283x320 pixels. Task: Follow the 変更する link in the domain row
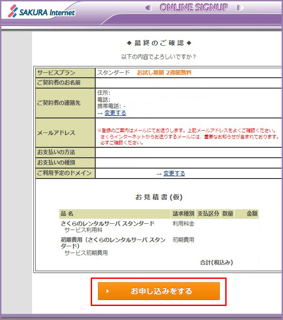click(x=174, y=174)
